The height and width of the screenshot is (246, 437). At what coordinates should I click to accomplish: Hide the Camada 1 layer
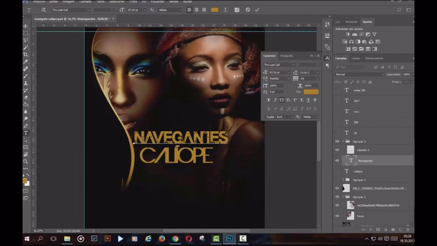point(337,150)
